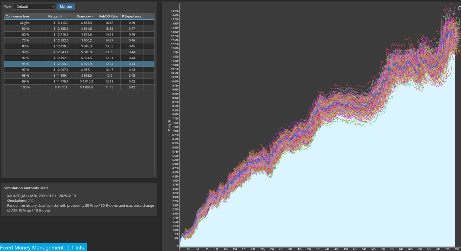The width and height of the screenshot is (461, 251).
Task: Click Ret/DD ratio value 13.83
Action: pos(109,46)
